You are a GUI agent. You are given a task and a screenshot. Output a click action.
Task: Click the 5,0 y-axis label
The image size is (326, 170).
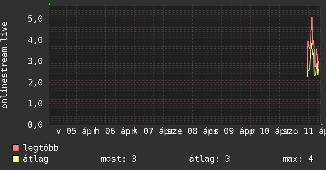(34, 19)
